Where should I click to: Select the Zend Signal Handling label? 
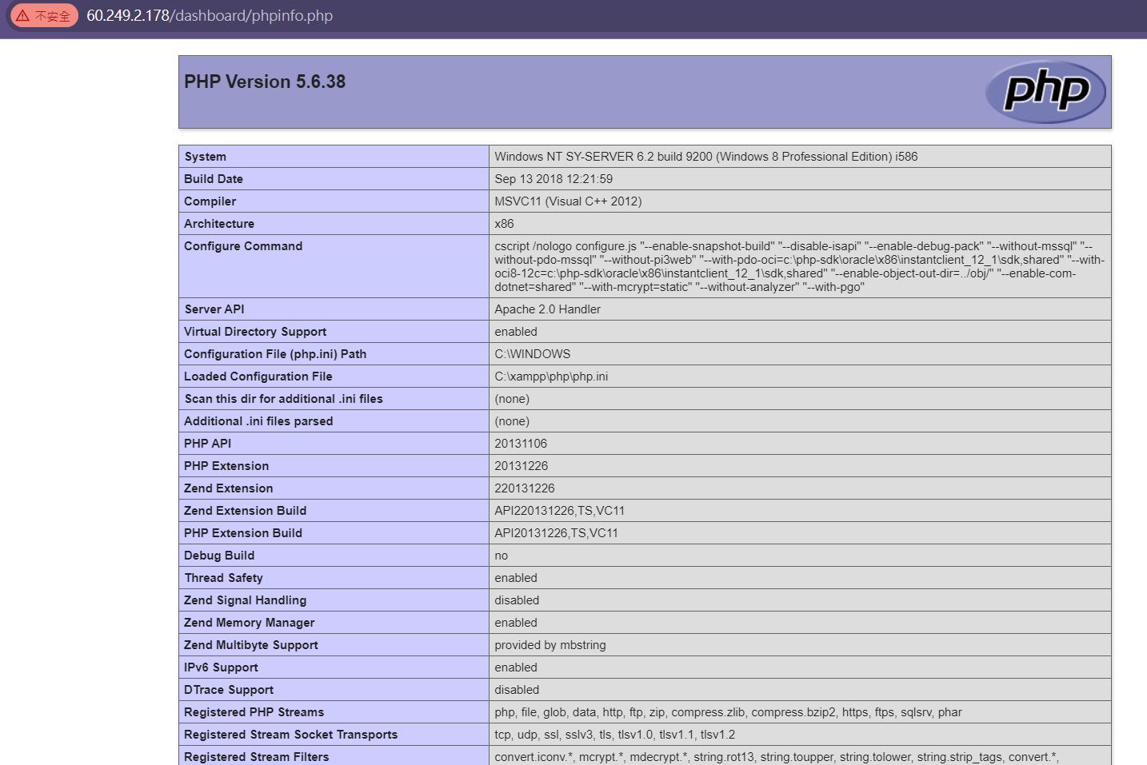pos(246,600)
